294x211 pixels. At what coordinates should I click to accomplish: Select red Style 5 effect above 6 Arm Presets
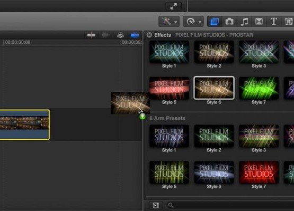[x=169, y=88]
